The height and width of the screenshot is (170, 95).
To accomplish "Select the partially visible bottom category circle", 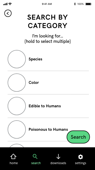I will pos(17,146).
